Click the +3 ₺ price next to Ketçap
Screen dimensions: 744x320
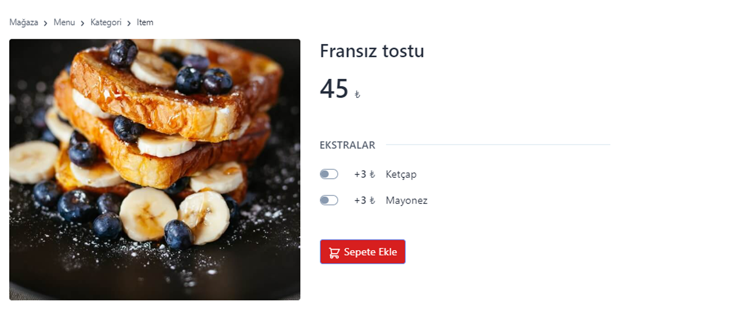click(365, 174)
